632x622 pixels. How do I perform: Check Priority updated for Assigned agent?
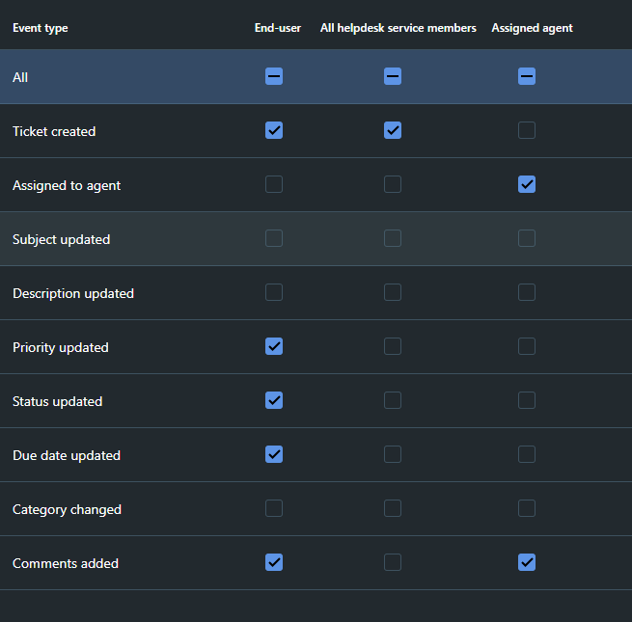tap(527, 346)
